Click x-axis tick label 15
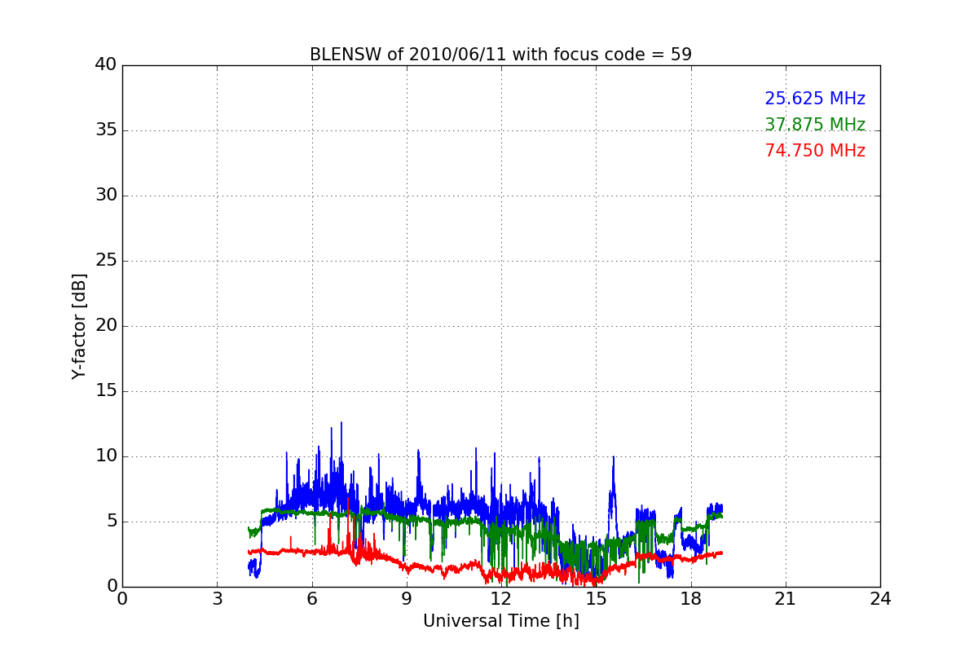 click(596, 598)
